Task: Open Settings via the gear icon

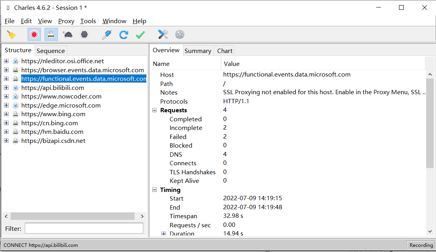Action: [179, 35]
